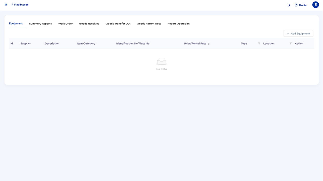Open the Guide link
Viewport: 323px width, 181px height.
(301, 5)
